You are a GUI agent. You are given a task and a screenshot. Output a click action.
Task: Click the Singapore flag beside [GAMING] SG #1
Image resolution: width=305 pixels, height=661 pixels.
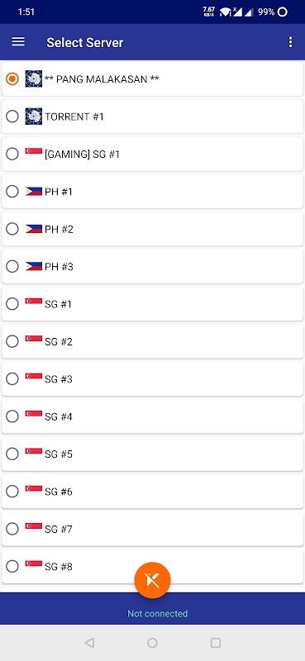click(34, 151)
